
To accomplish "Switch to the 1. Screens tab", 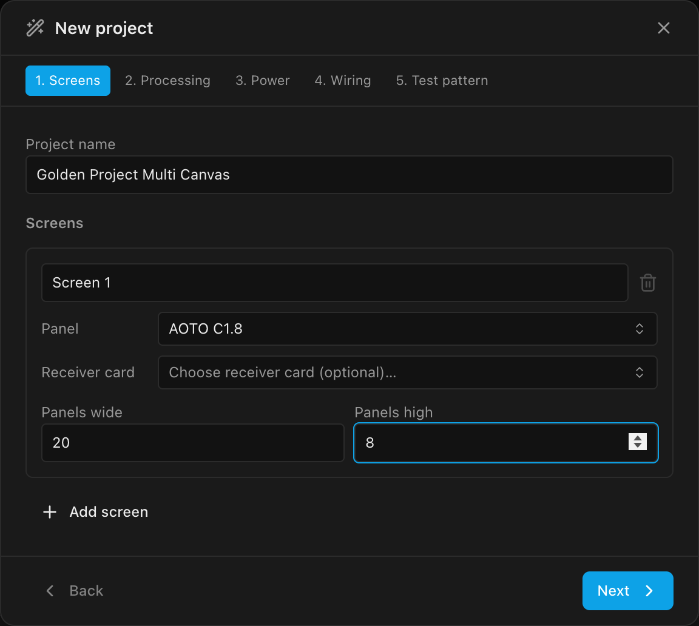I will pos(68,81).
